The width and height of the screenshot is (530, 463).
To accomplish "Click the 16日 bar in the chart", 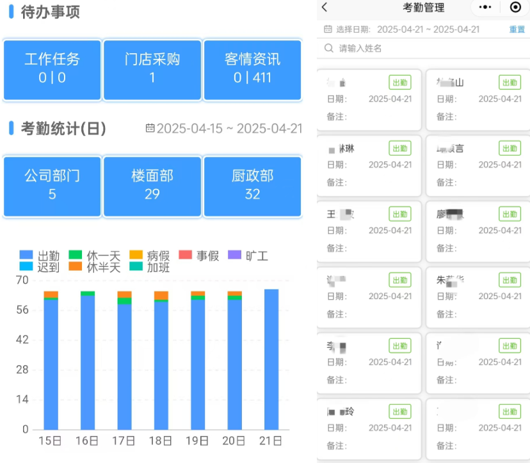I will pos(88,361).
